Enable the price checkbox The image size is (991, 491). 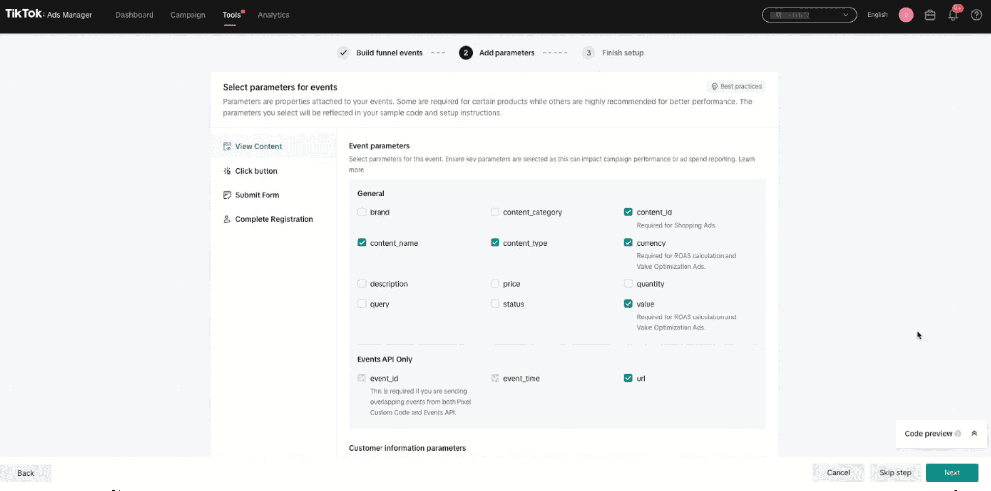(495, 283)
